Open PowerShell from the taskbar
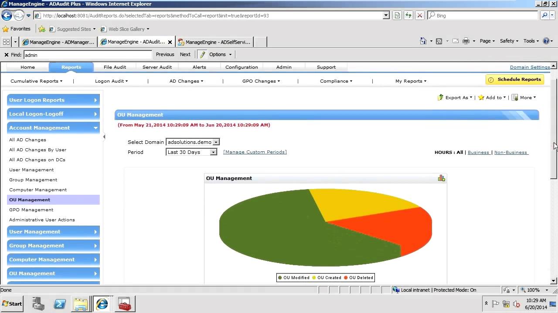 tap(60, 303)
